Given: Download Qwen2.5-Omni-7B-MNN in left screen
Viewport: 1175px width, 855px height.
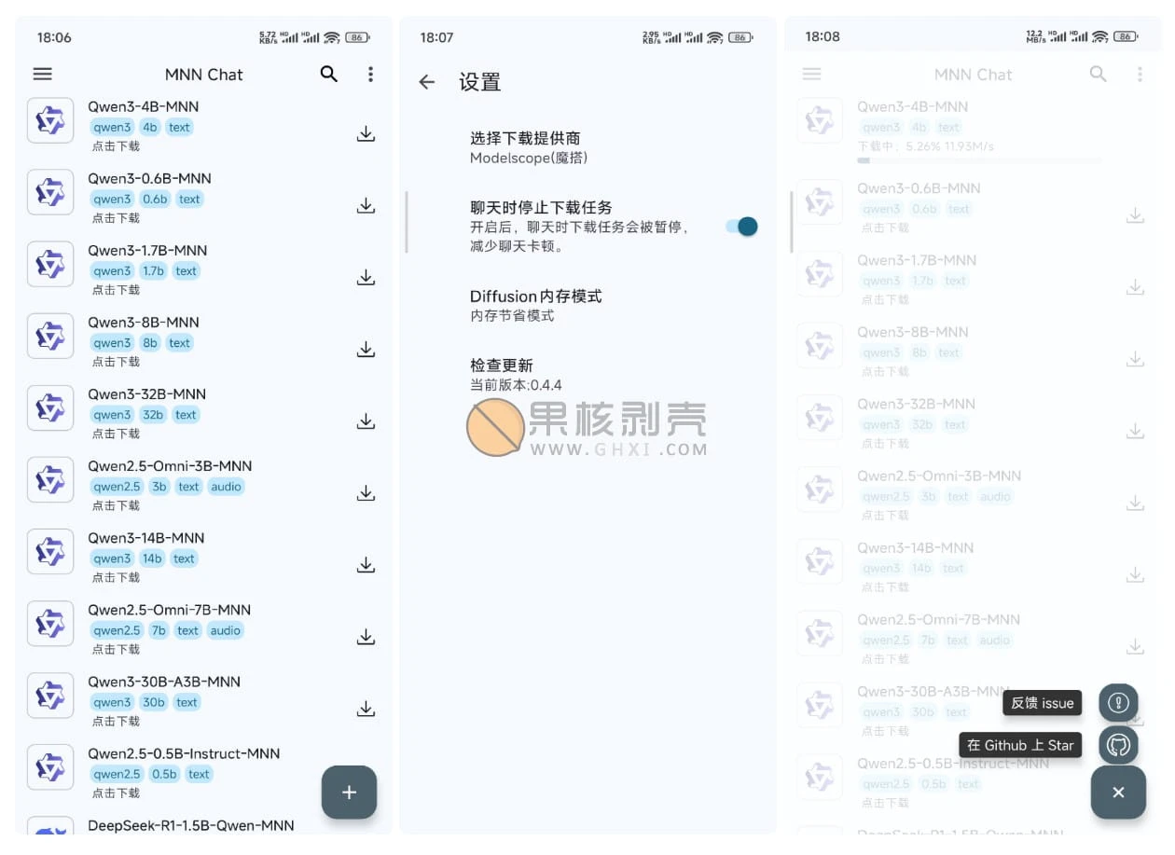Looking at the screenshot, I should click(366, 637).
